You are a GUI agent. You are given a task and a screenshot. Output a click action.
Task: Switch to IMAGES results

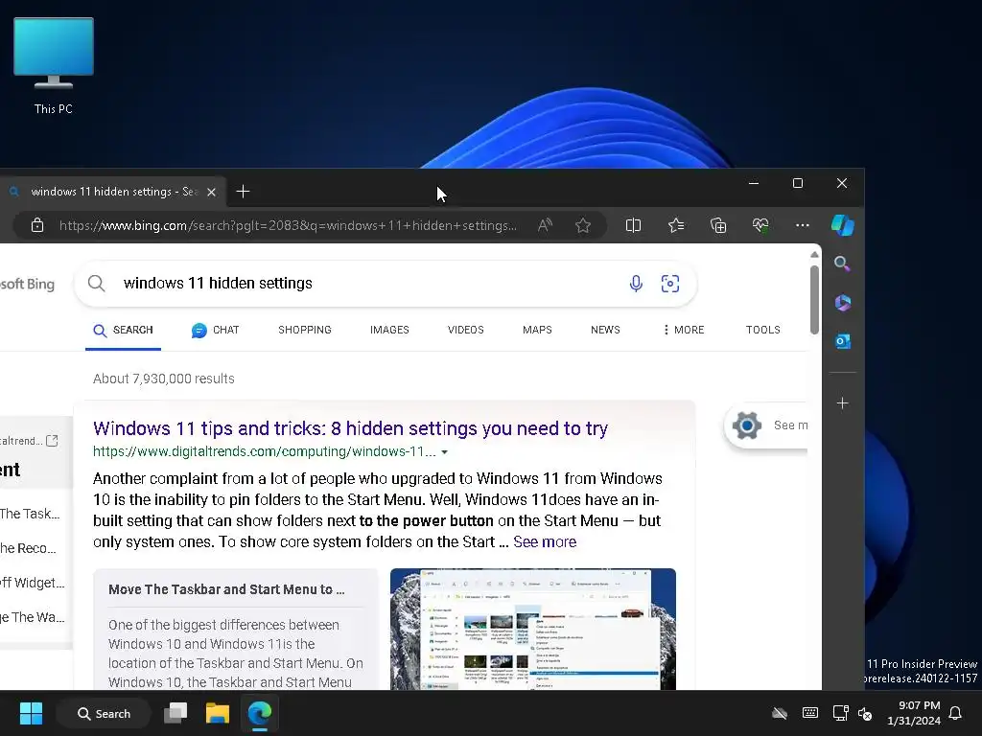point(389,330)
